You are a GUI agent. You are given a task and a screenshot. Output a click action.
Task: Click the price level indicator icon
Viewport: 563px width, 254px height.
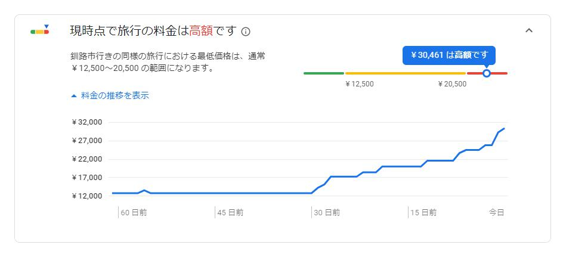point(40,30)
